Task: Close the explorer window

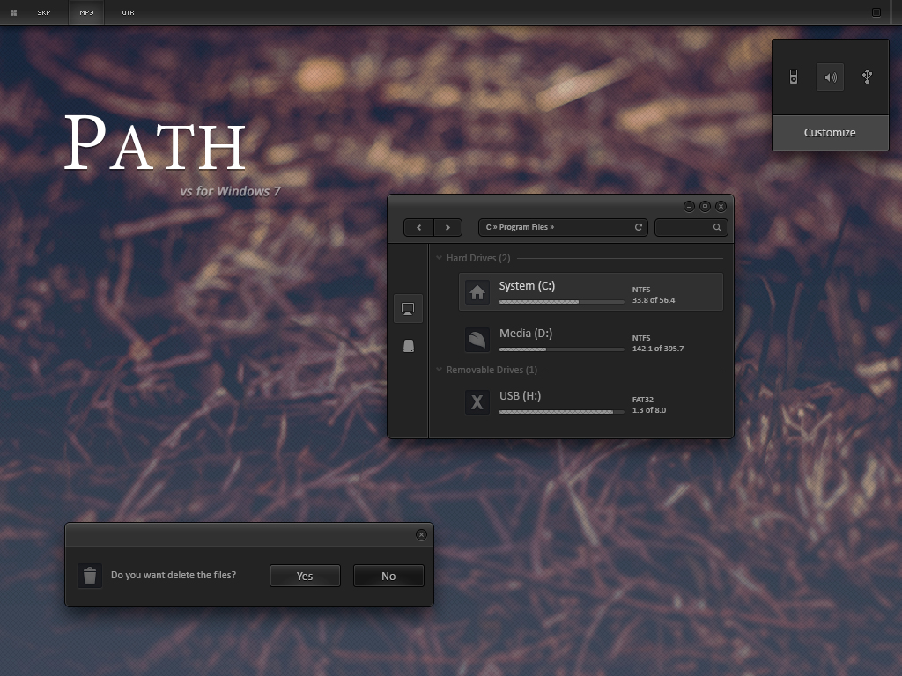Action: point(721,206)
